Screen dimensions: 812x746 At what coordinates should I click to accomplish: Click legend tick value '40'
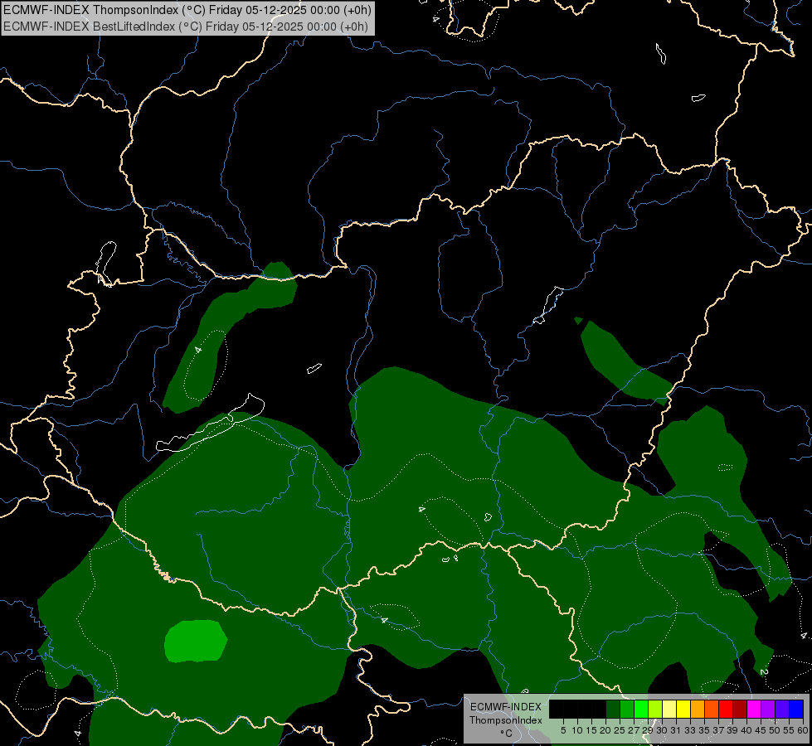tap(746, 730)
